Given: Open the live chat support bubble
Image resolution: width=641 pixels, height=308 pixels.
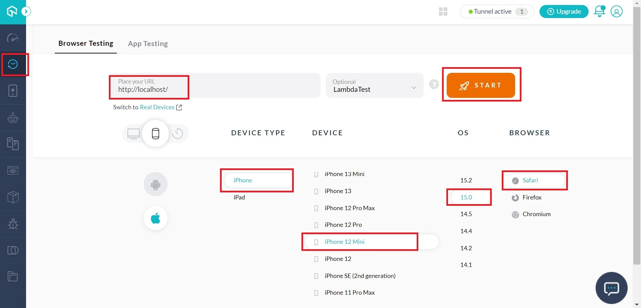Looking at the screenshot, I should [611, 288].
